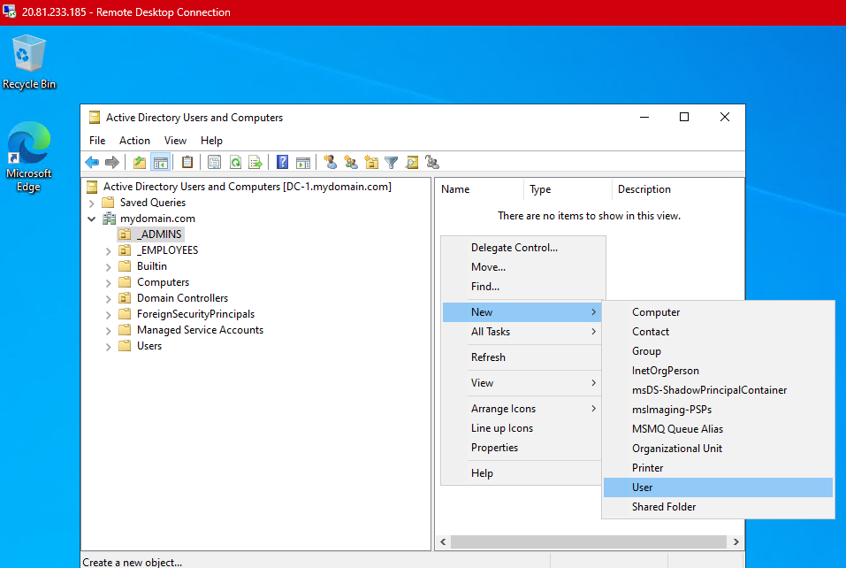Viewport: 846px width, 568px height.
Task: Select MSMQ Queue Alias in New submenu
Action: pyautogui.click(x=718, y=429)
